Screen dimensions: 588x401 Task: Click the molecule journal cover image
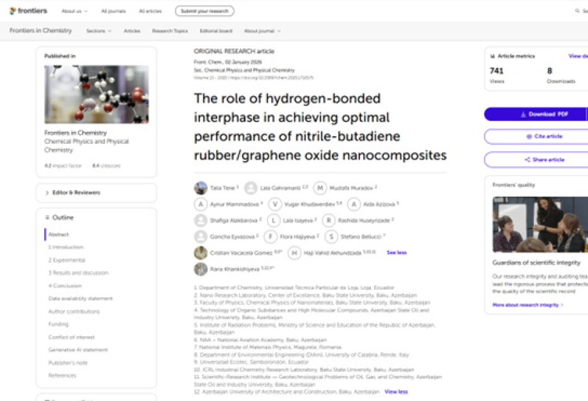click(x=96, y=94)
